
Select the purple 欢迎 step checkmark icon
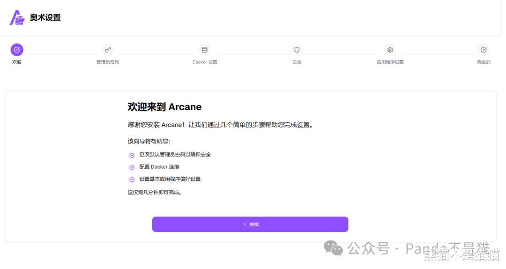click(x=17, y=50)
